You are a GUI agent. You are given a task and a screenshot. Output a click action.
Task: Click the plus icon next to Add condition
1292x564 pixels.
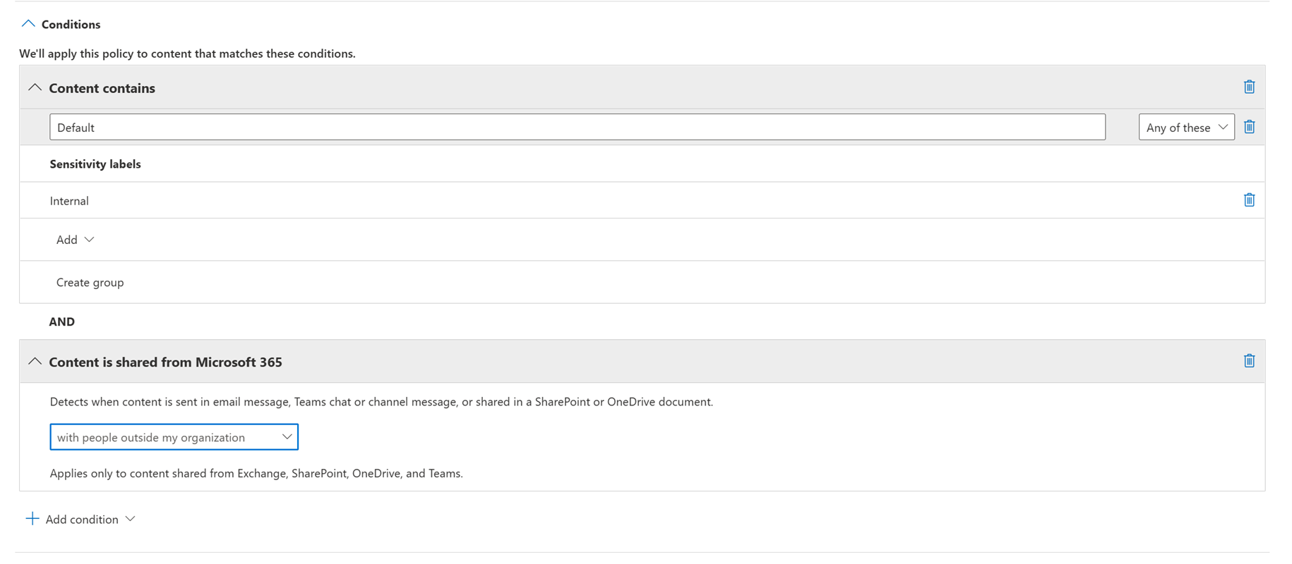[32, 519]
